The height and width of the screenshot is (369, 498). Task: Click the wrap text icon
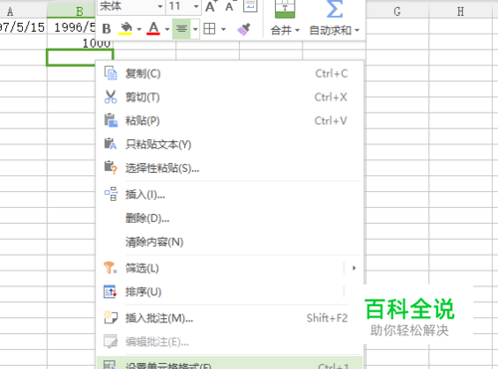(x=250, y=6)
